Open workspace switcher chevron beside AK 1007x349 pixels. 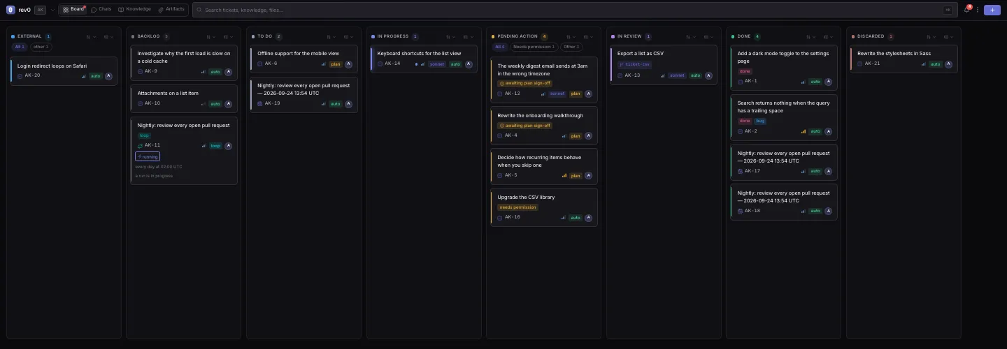coord(52,10)
